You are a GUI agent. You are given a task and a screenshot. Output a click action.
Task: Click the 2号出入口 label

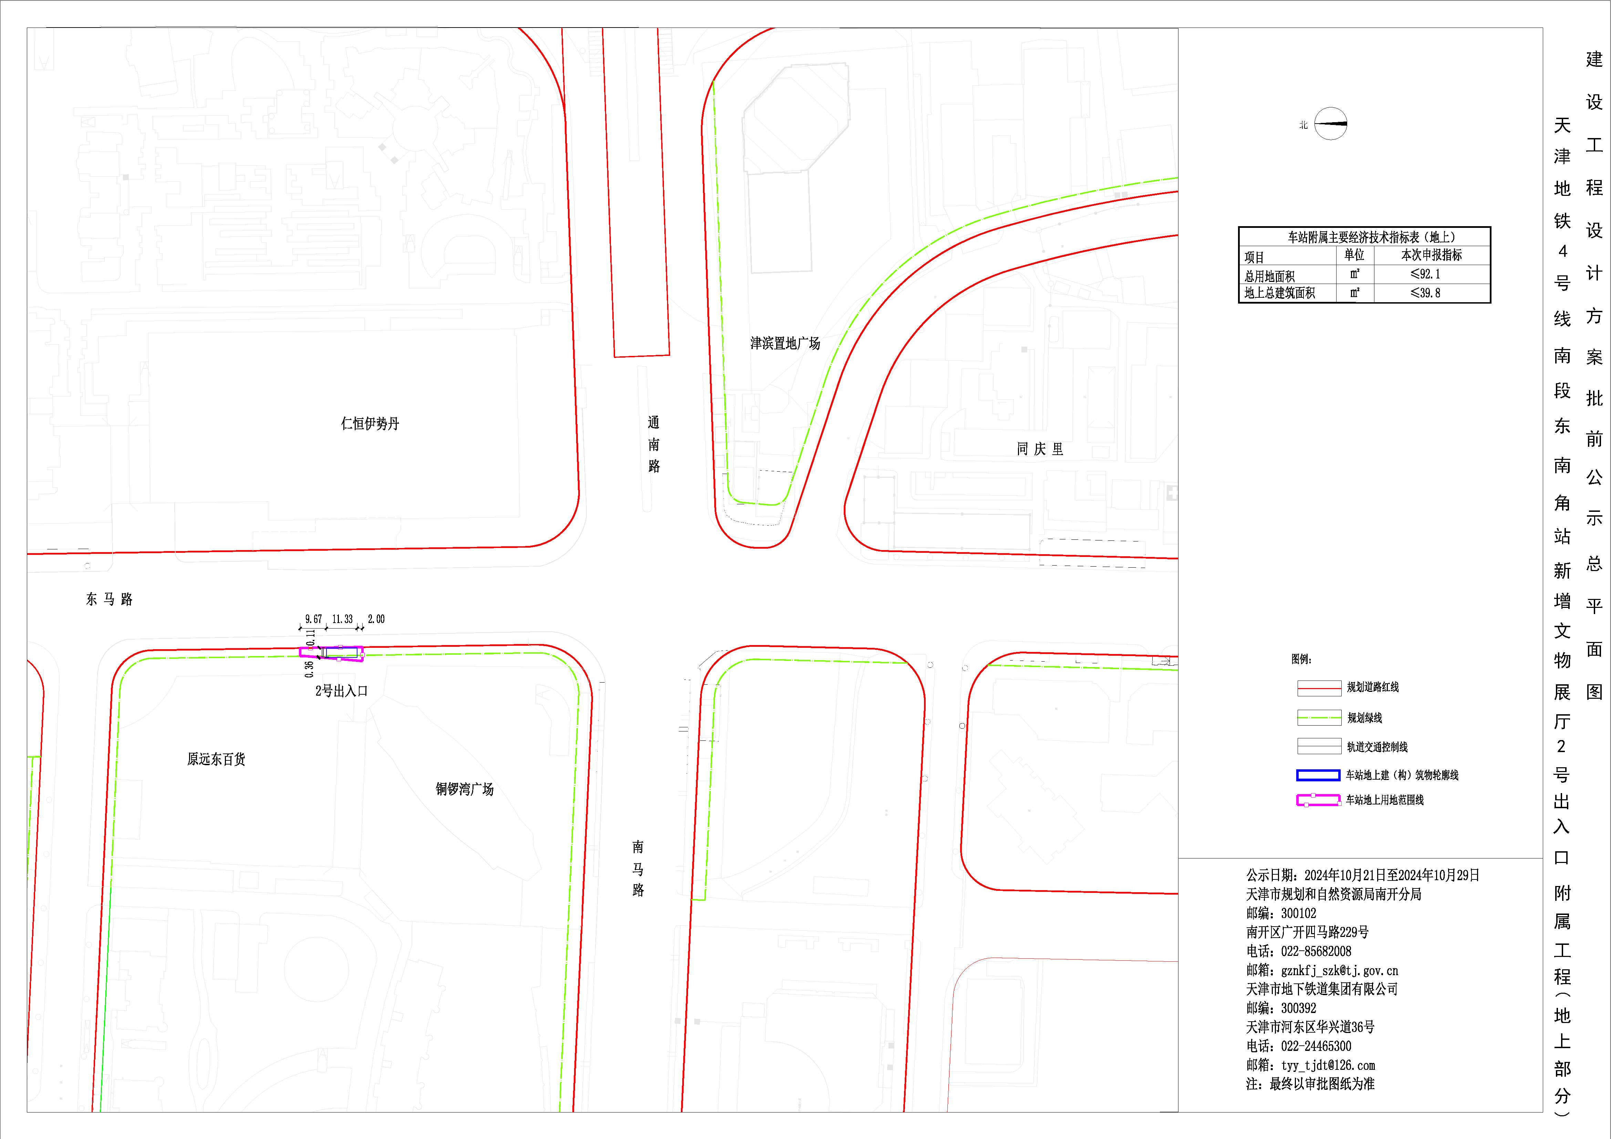[x=341, y=691]
